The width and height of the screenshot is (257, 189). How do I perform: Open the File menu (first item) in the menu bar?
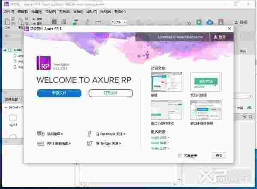pyautogui.click(x=9, y=12)
